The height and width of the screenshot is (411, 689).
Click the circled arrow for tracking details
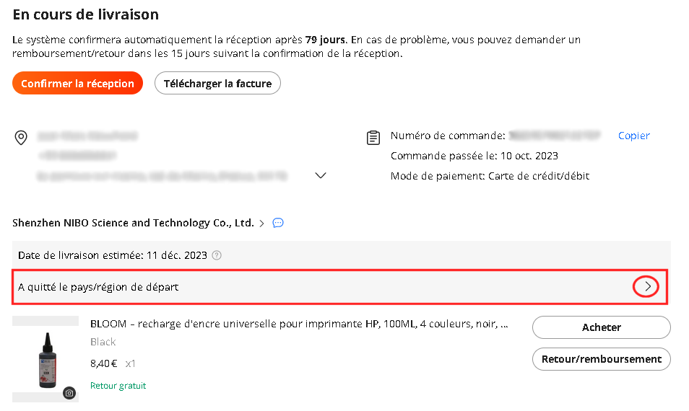coord(646,287)
